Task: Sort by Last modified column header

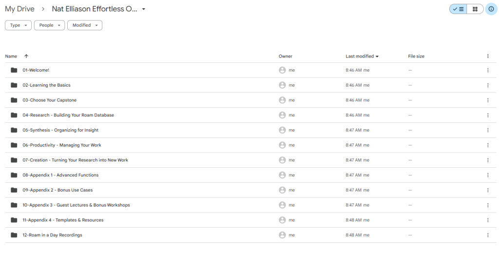Action: (x=360, y=57)
